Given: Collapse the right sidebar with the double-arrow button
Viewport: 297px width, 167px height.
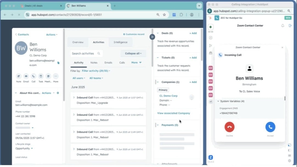Looking at the screenshot, I should [x=152, y=37].
